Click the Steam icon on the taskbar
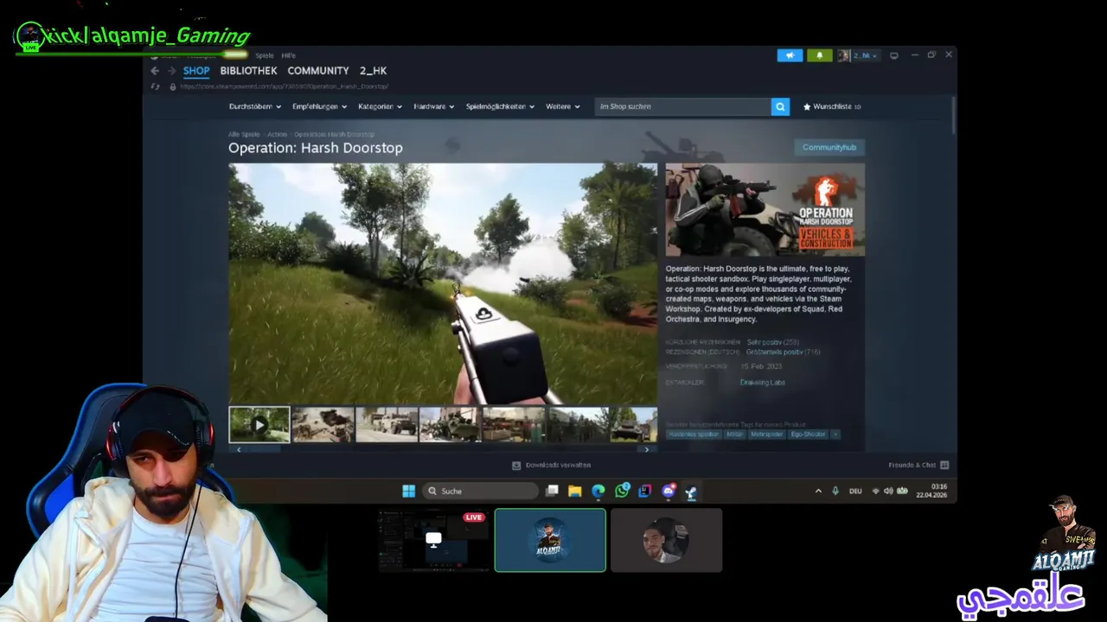Viewport: 1107px width, 622px height. pyautogui.click(x=691, y=491)
